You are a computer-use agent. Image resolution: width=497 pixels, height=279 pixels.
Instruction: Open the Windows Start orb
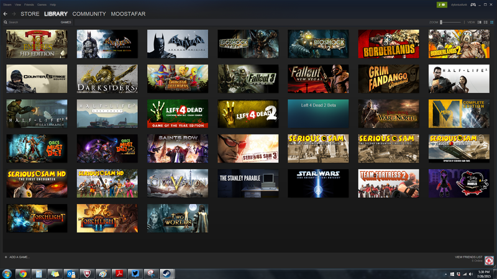(x=7, y=273)
